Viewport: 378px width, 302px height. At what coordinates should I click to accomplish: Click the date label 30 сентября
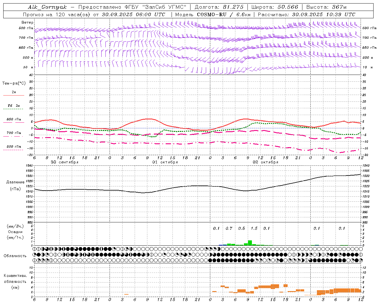65,162
